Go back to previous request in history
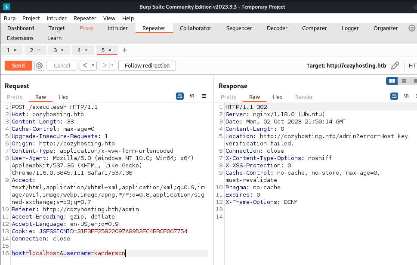417x265 pixels. 85,65
